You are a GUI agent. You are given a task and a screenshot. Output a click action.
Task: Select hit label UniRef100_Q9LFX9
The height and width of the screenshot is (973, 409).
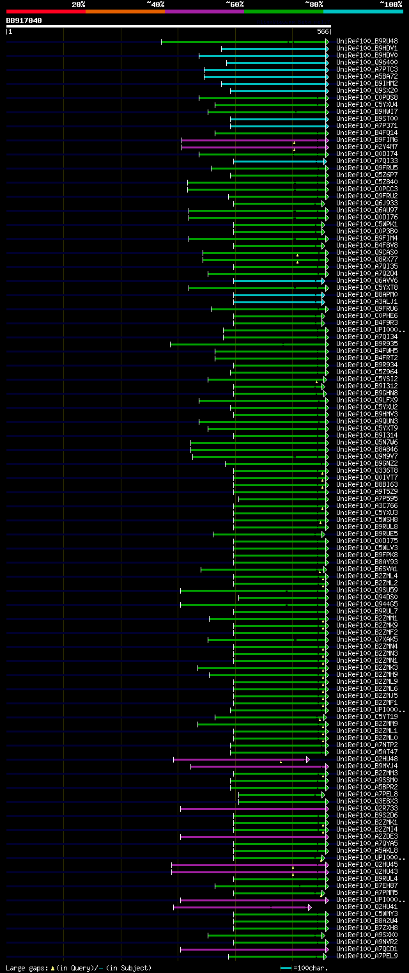[x=367, y=400]
